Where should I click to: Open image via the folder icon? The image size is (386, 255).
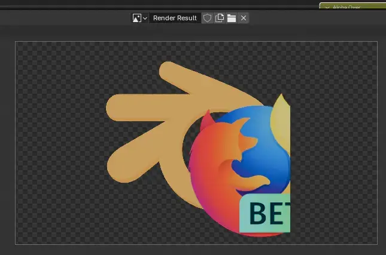click(x=232, y=18)
